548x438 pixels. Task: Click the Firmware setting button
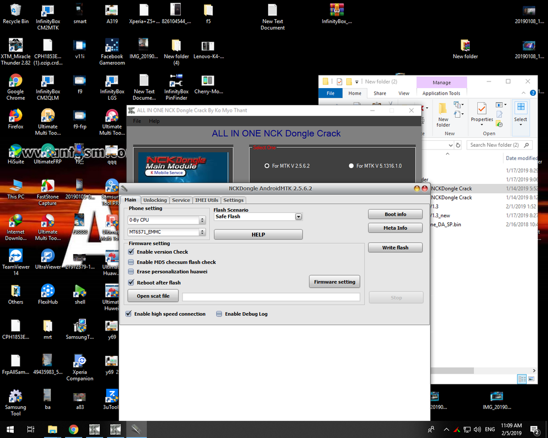click(334, 281)
